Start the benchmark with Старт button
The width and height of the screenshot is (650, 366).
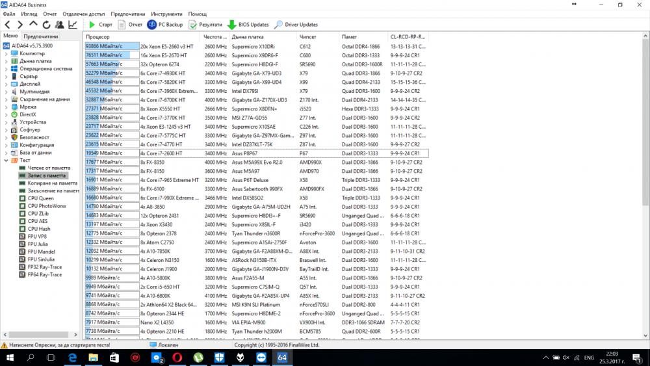click(x=100, y=25)
